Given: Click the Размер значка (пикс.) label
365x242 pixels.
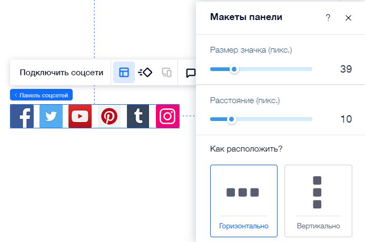Looking at the screenshot, I should (251, 50).
